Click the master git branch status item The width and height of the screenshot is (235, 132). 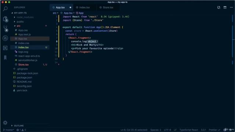(8, 130)
